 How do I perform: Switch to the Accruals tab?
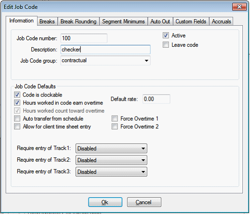(x=221, y=22)
